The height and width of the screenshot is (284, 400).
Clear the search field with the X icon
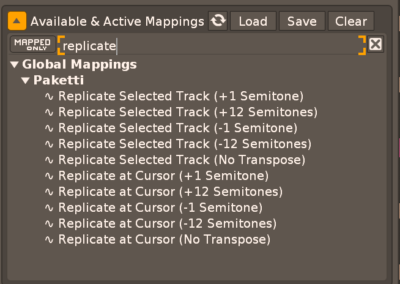pos(376,45)
